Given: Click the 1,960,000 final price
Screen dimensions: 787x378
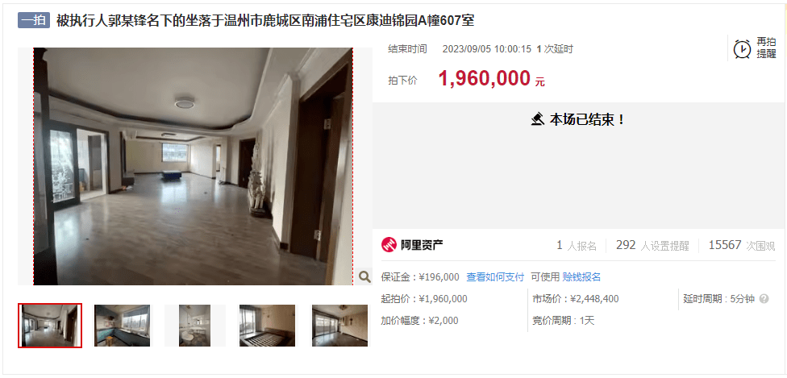Looking at the screenshot, I should pos(485,78).
